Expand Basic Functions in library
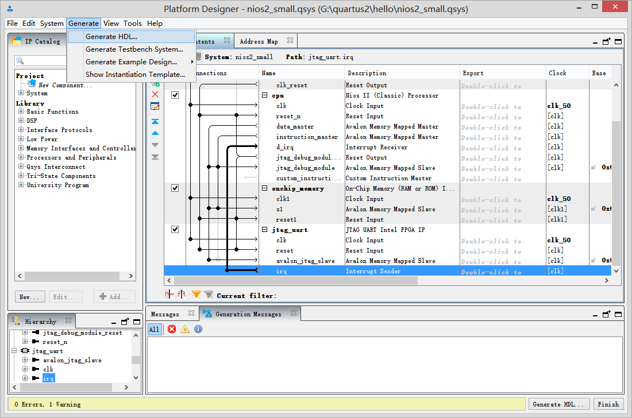Viewport: 632px width, 418px height. (x=21, y=111)
